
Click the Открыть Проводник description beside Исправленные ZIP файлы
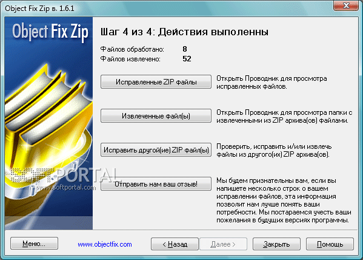pyautogui.click(x=271, y=83)
